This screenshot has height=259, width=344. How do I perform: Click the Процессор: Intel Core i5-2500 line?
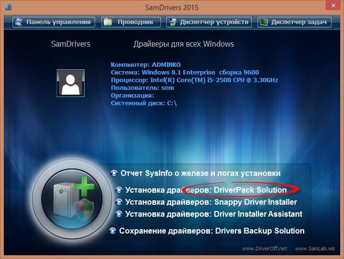[x=195, y=80]
